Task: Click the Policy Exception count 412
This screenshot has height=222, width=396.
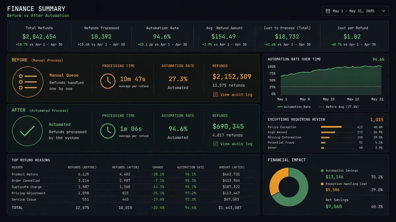Action: [360, 127]
